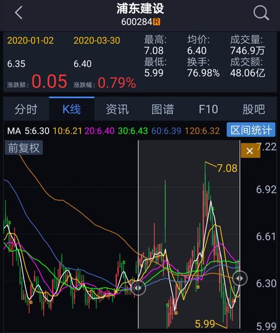Tap the 30:6.43 moving average label

(x=133, y=131)
